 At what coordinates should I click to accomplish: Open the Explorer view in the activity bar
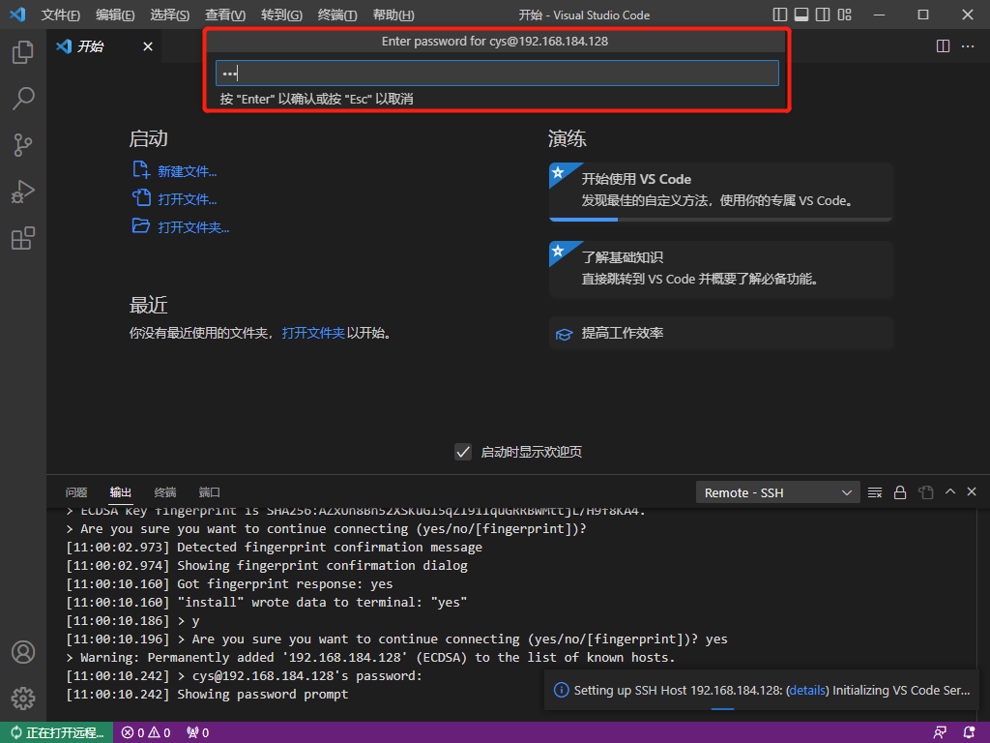22,55
